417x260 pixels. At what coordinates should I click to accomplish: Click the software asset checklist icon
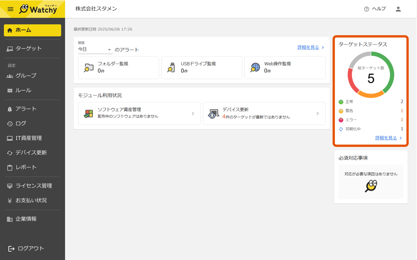[88, 114]
